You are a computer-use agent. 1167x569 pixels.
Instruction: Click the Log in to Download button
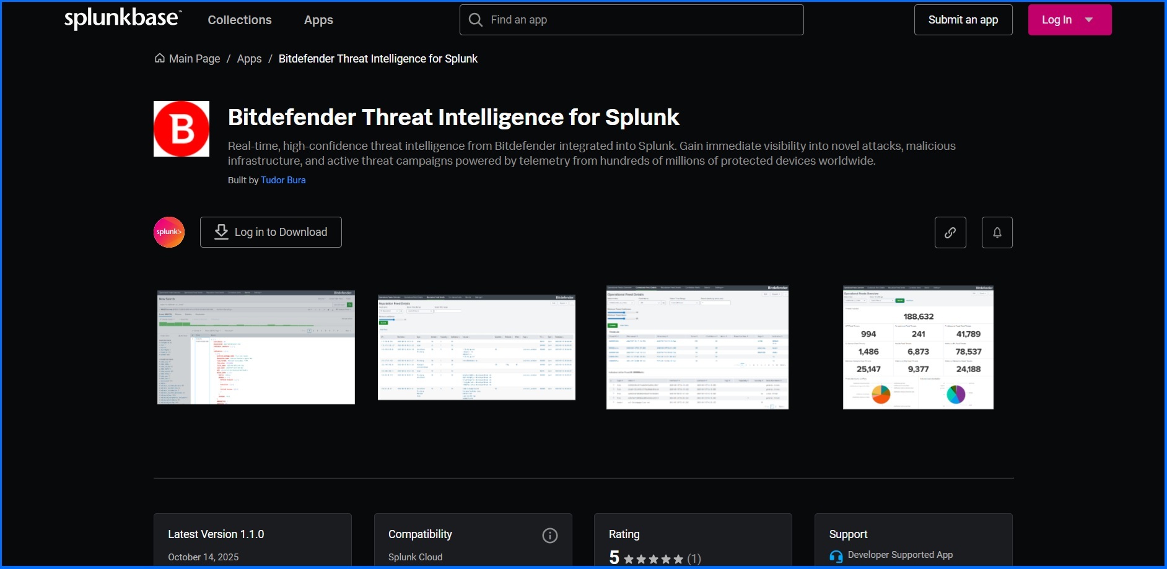click(271, 232)
